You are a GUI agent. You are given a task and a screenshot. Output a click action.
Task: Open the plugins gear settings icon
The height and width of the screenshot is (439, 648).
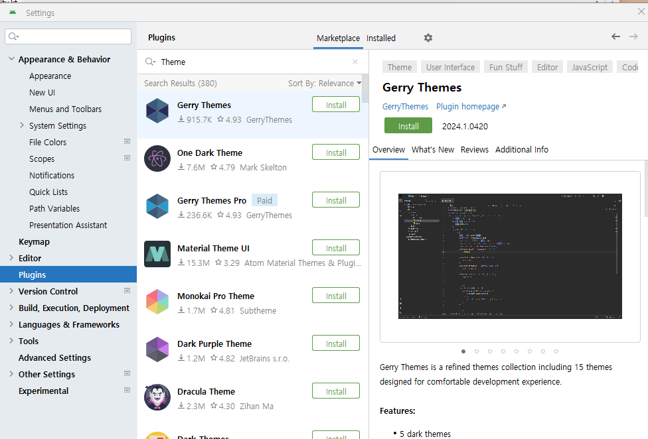click(x=428, y=38)
